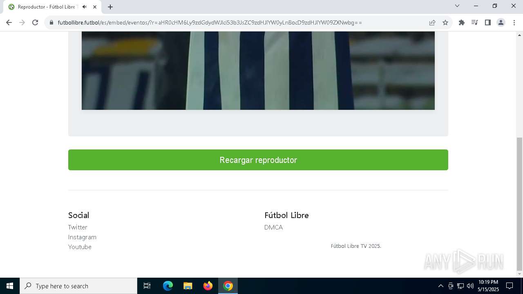Open the Youtube link
This screenshot has width=523, height=294.
pos(80,247)
